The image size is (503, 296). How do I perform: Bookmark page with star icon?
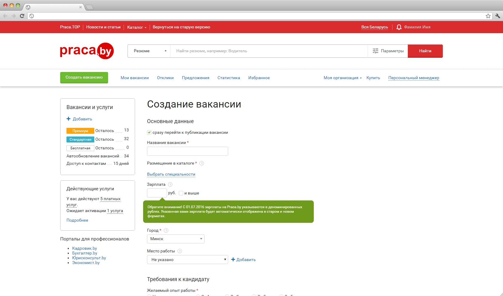point(488,16)
